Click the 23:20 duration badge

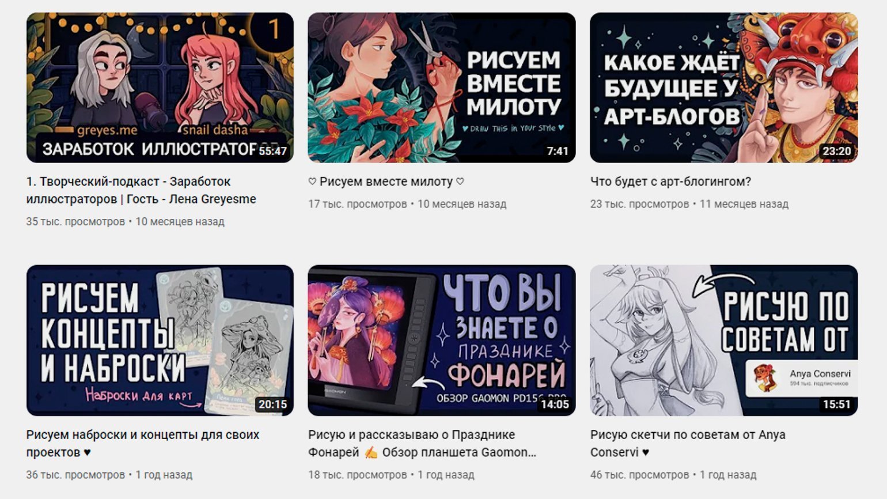[x=836, y=151]
